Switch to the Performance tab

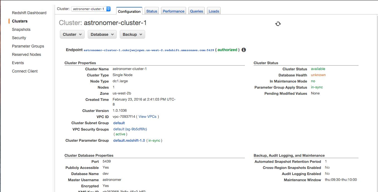[x=174, y=11]
